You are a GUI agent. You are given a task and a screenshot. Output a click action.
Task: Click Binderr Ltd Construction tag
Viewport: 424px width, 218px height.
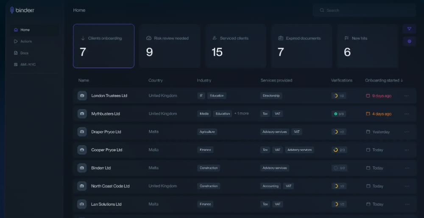209,168
